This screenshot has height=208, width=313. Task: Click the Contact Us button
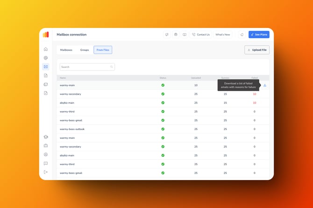pyautogui.click(x=201, y=35)
